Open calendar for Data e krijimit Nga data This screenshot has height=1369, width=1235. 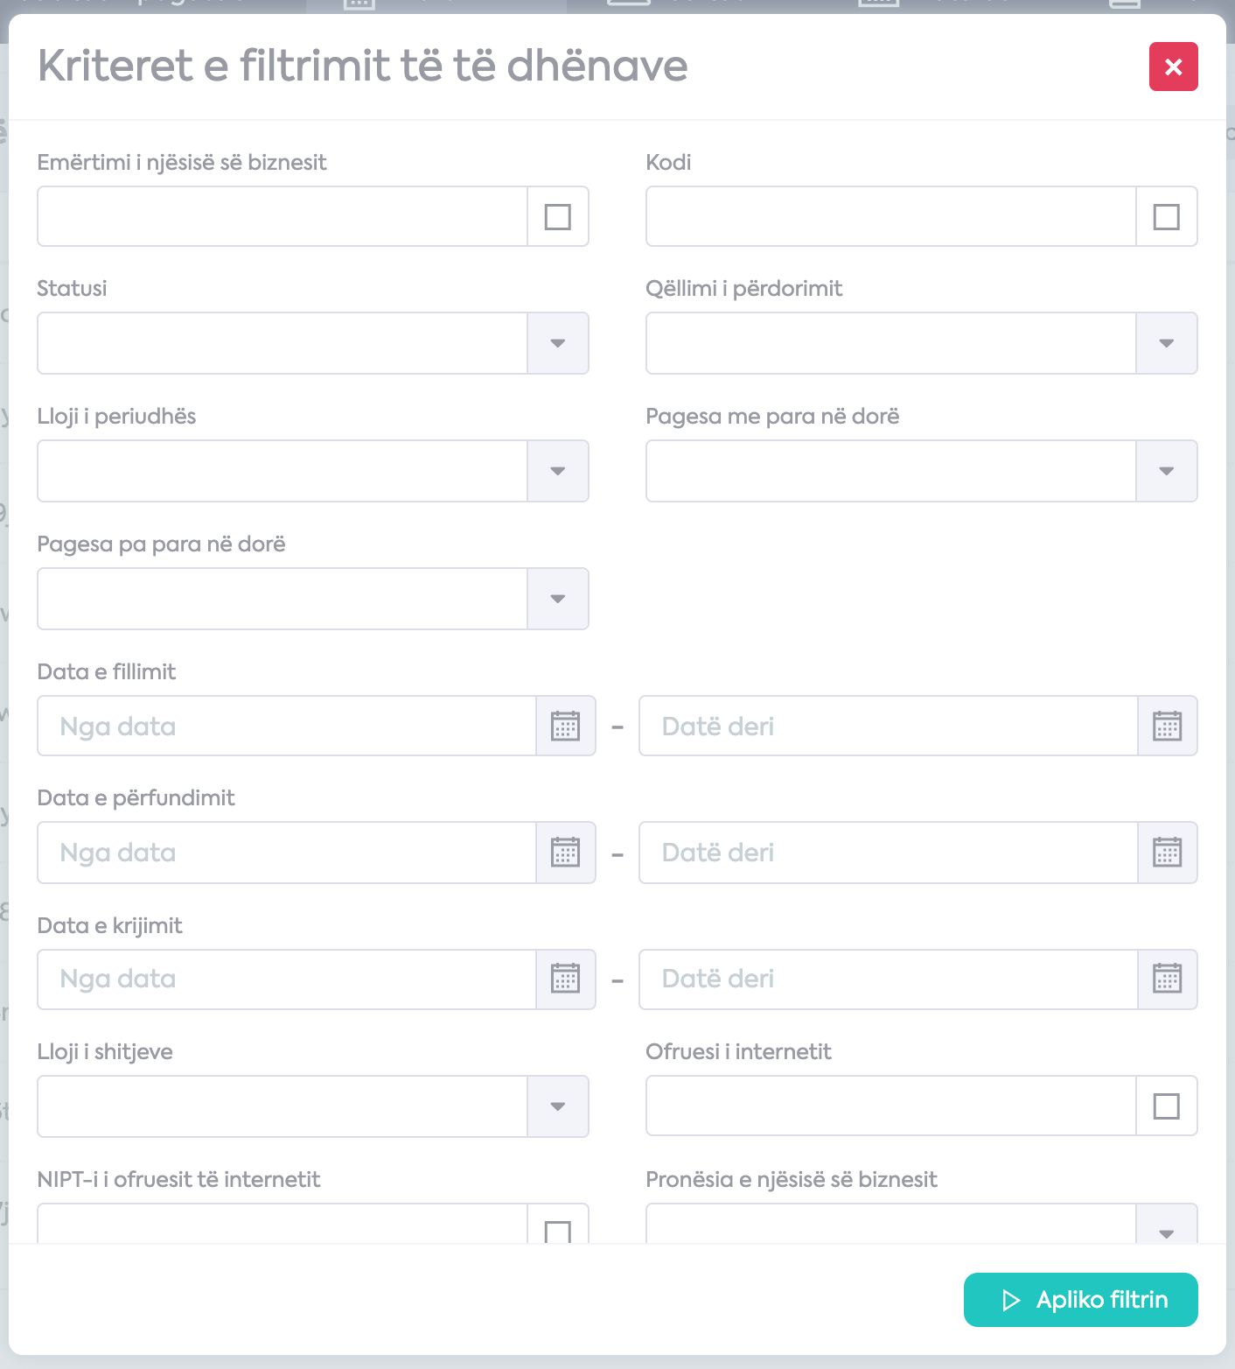[566, 979]
